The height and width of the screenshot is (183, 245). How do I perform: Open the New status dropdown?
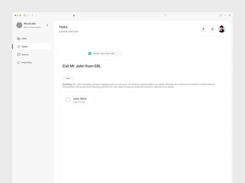click(68, 78)
